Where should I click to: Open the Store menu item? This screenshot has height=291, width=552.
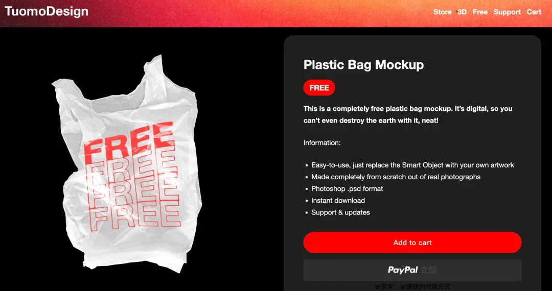pos(442,12)
